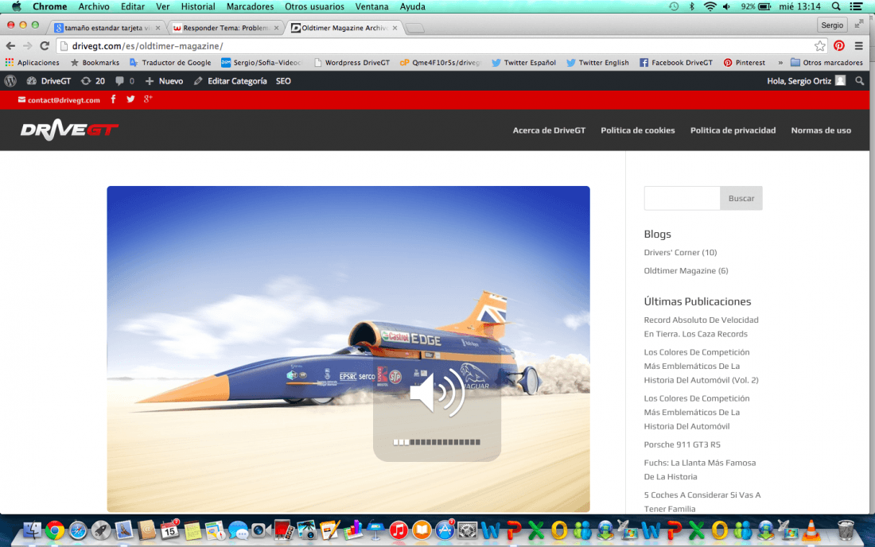Open the WordPress logo menu in admin bar
This screenshot has width=875, height=547.
coord(10,81)
